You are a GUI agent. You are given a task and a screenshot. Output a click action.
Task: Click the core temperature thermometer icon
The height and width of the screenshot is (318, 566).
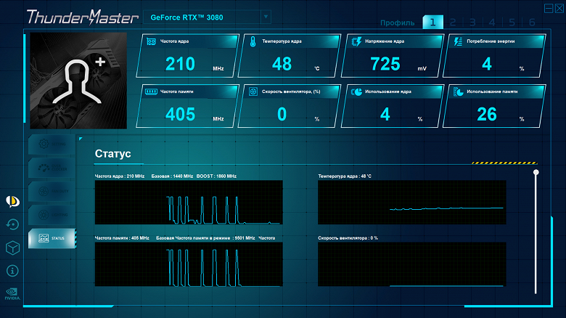[253, 41]
